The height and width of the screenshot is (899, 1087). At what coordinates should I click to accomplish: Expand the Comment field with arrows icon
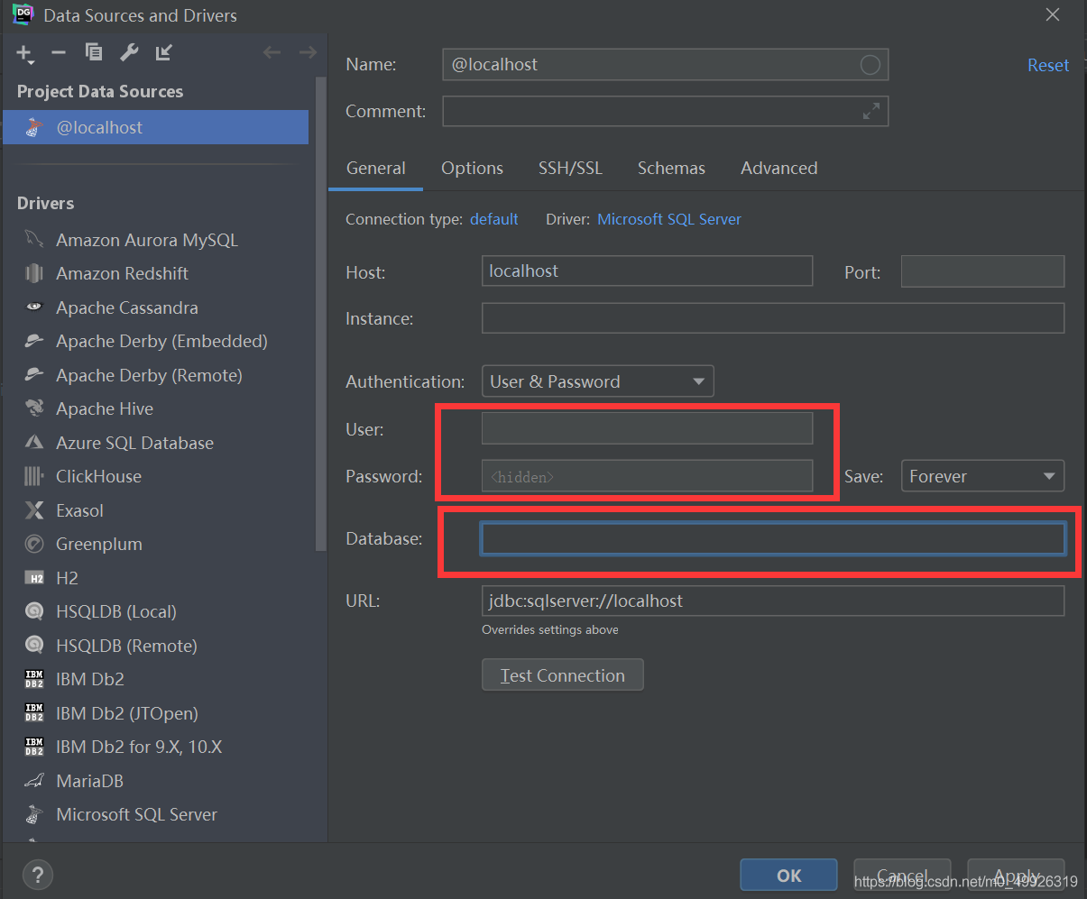point(871,111)
